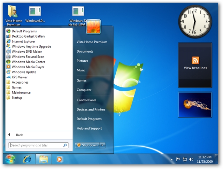
Task: Open Computer from the start menu
Action: (84, 90)
